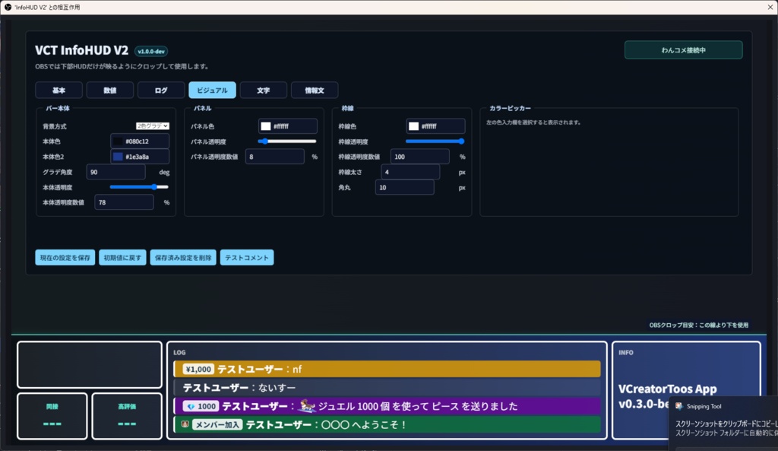Close the InfoHUD V2 interaction window
Viewport: 778px width, 451px height.
pyautogui.click(x=770, y=7)
